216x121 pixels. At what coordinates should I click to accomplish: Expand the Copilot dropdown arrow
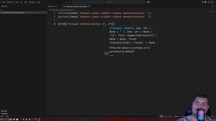point(150,2)
